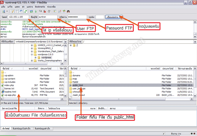Expand the WinAmp5PRO_2 folder node
The height and width of the screenshot is (136, 197).
[x=32, y=48]
